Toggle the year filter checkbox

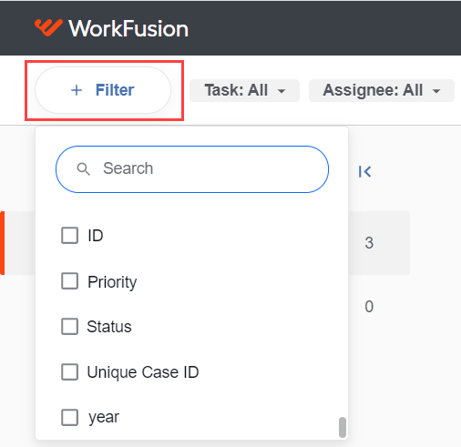click(x=69, y=418)
